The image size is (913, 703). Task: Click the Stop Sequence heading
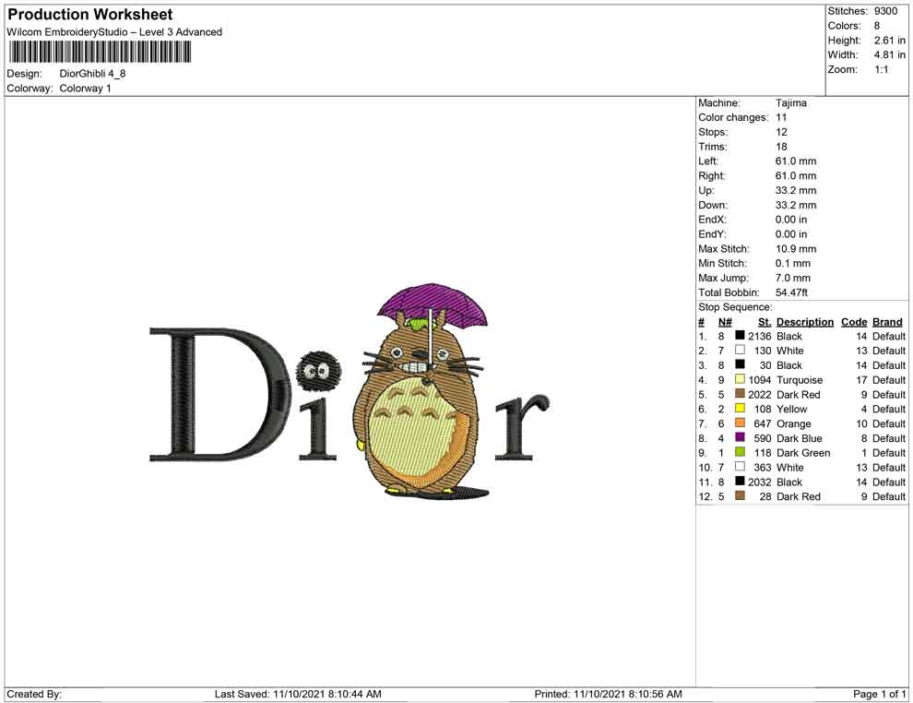(x=735, y=307)
